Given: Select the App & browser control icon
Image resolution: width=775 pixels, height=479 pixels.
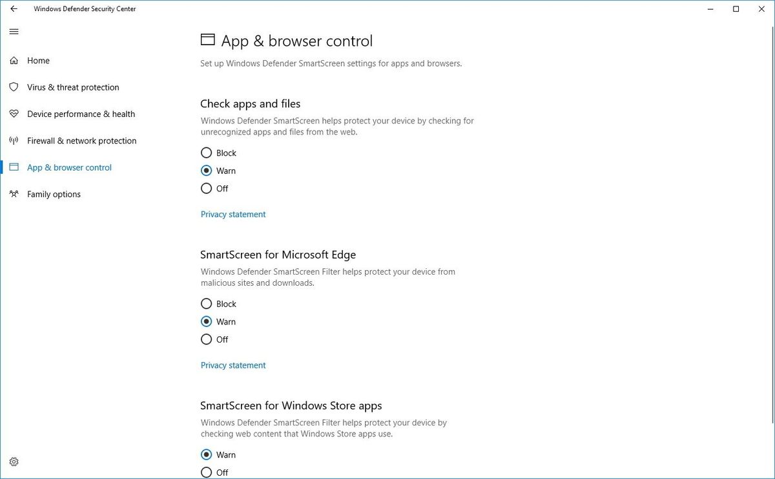Looking at the screenshot, I should pos(14,167).
